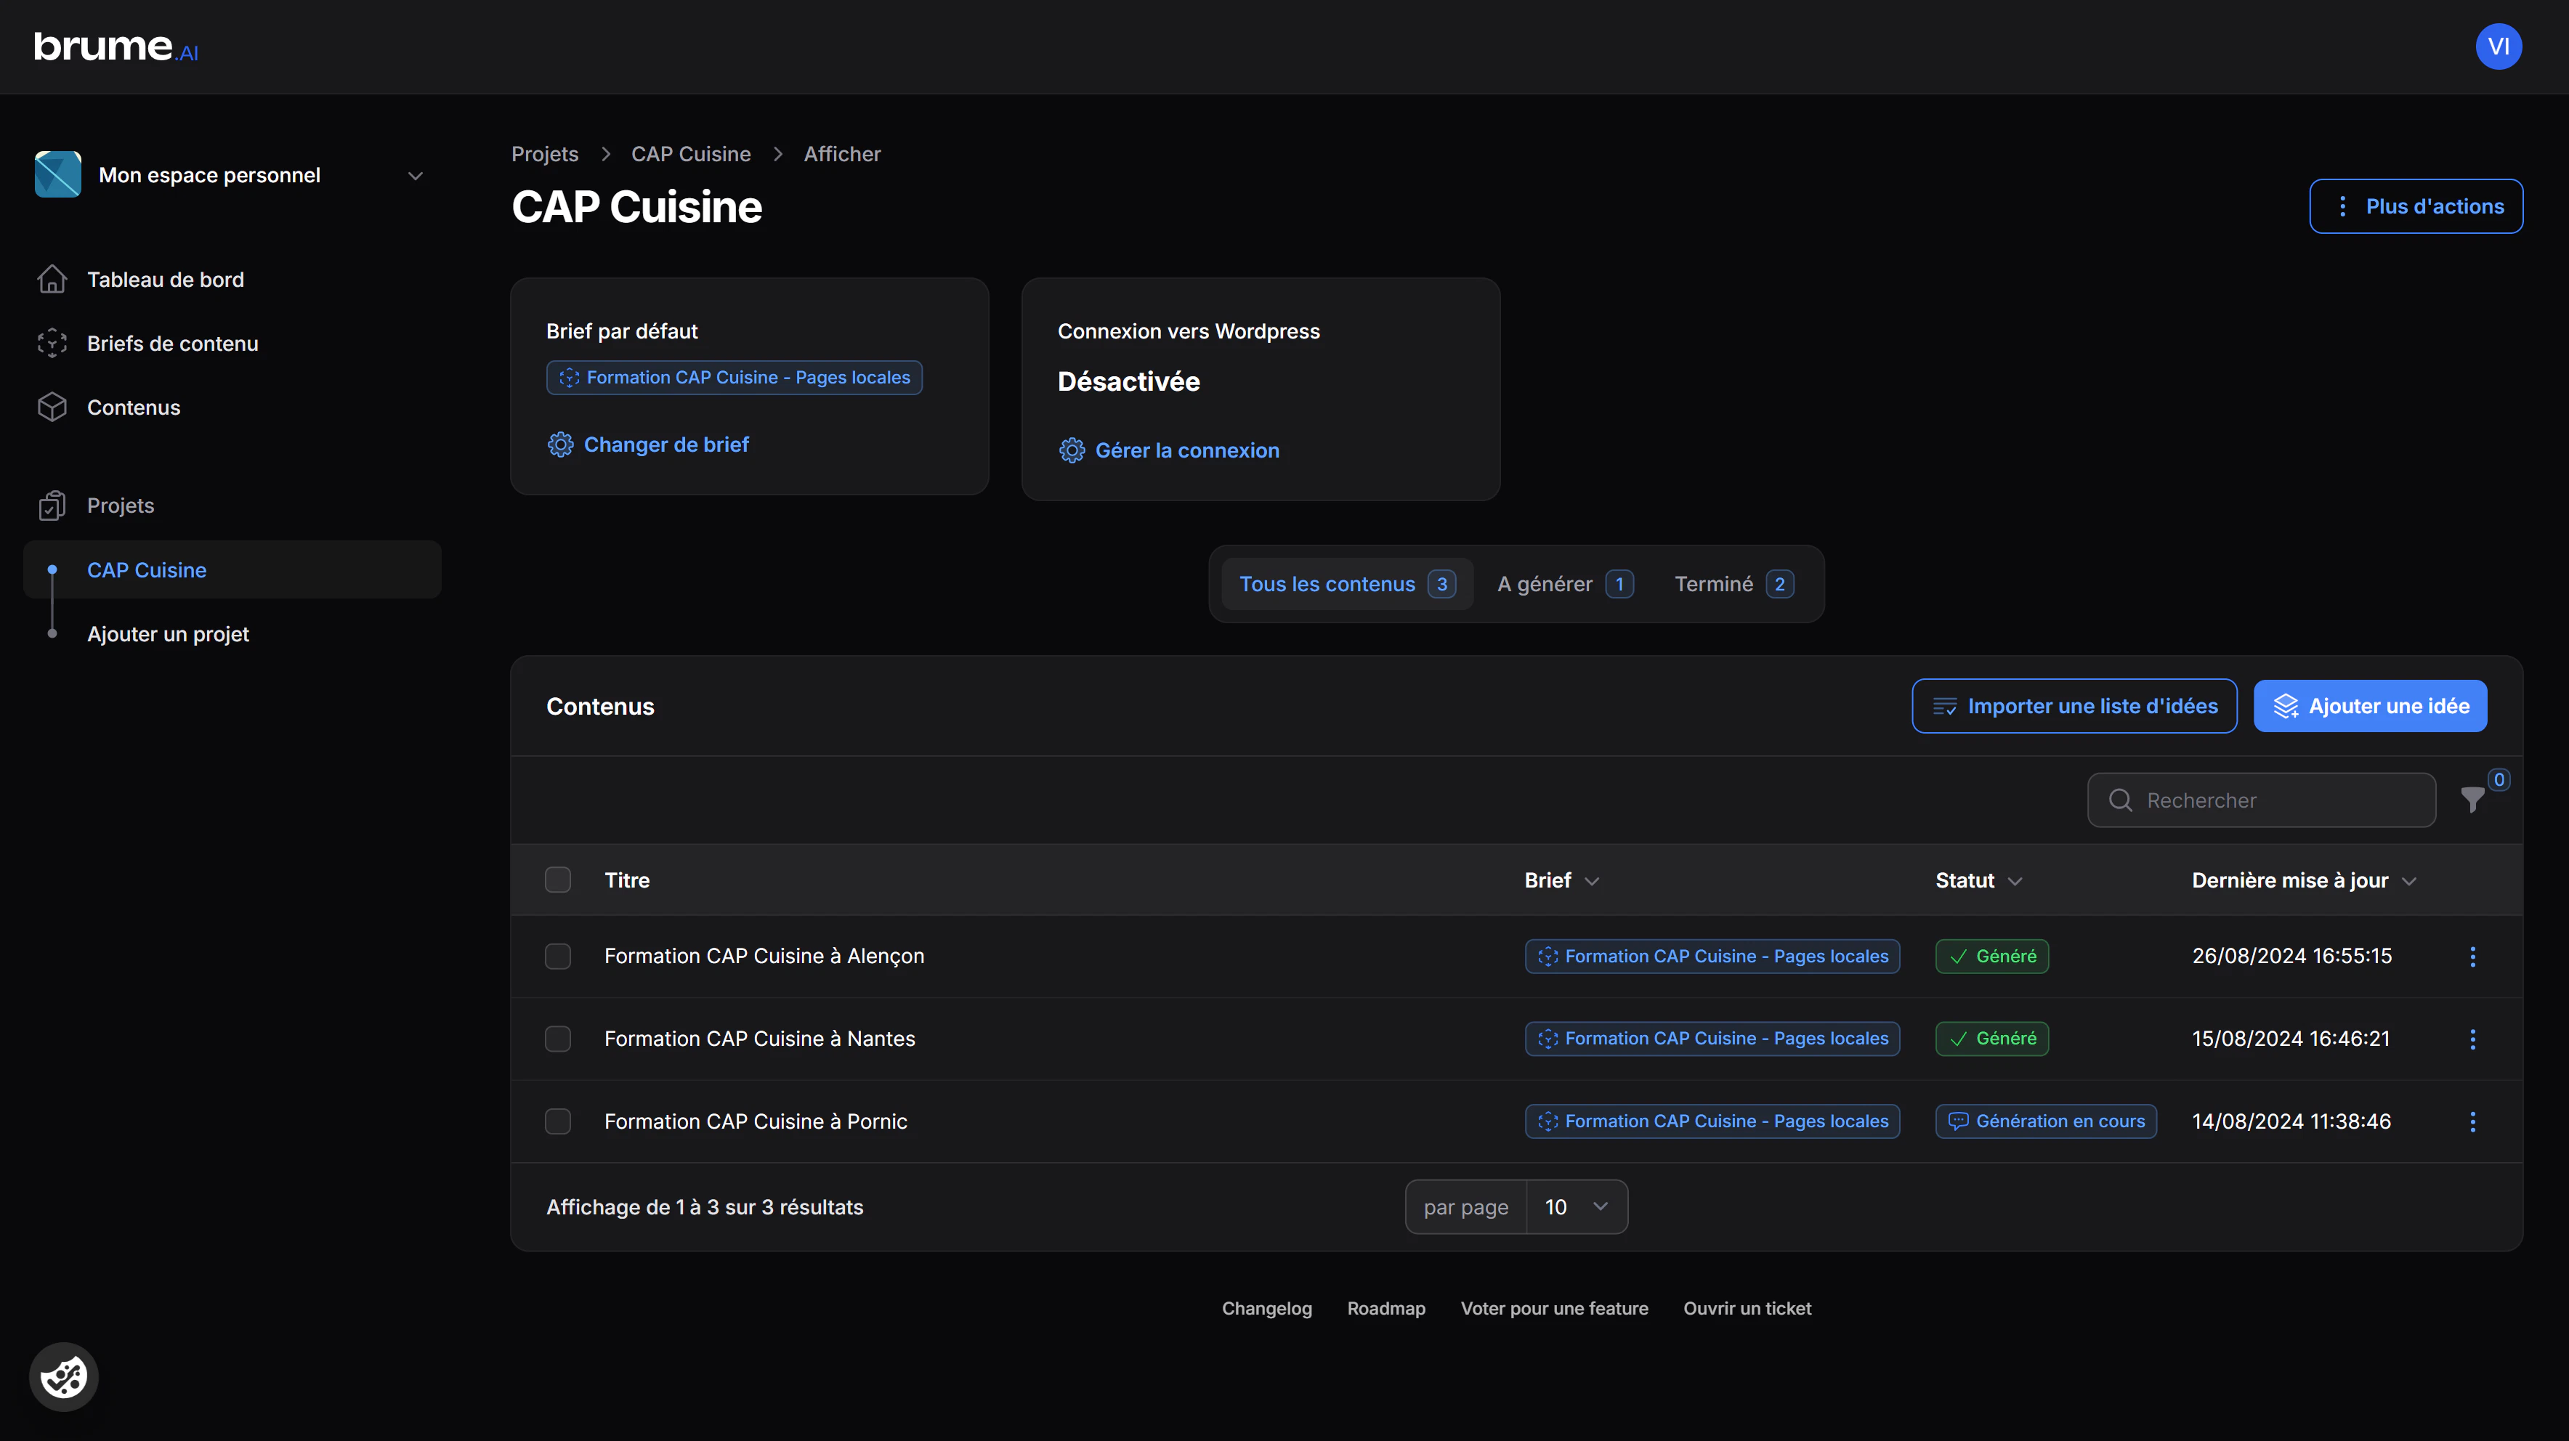Sort the table by Statut column
This screenshot has width=2569, height=1441.
1978,880
